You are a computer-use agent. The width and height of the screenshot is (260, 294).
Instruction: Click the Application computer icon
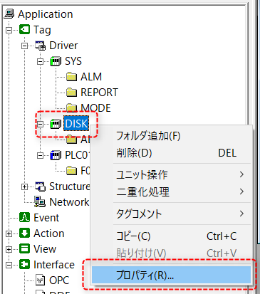tap(9, 14)
